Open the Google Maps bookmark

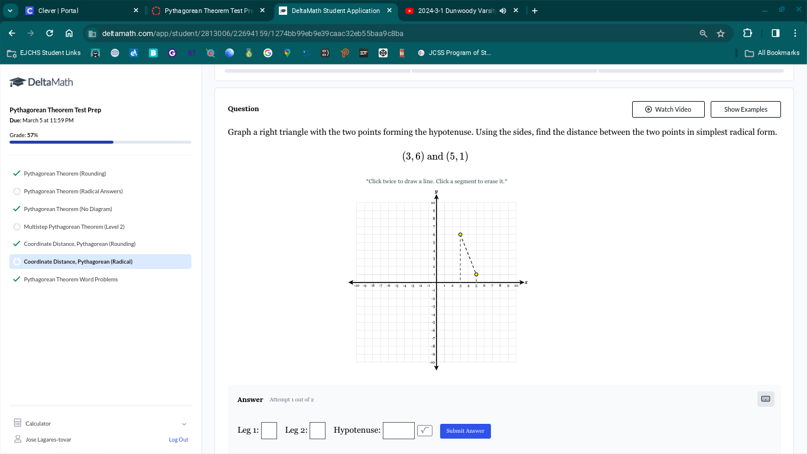point(287,53)
